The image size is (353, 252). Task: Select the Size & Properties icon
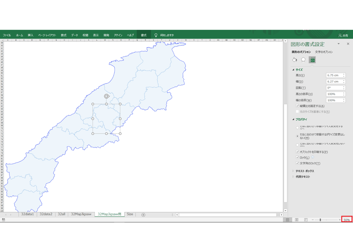click(x=312, y=60)
